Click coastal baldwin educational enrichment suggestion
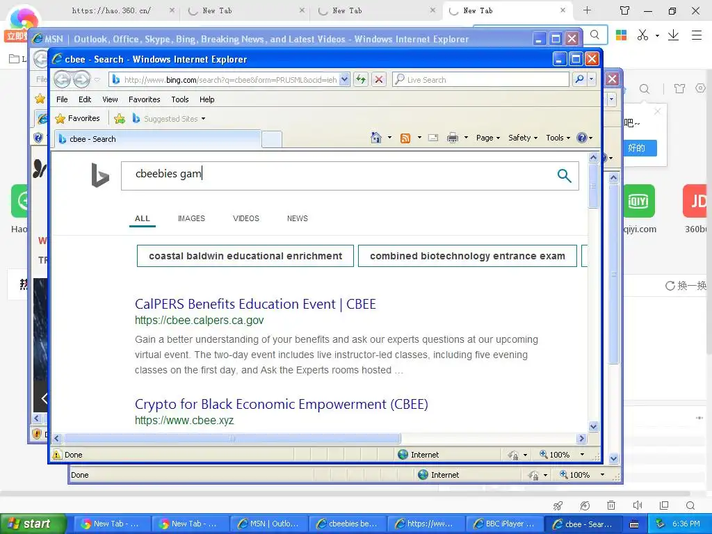Image resolution: width=712 pixels, height=534 pixels. [x=245, y=256]
